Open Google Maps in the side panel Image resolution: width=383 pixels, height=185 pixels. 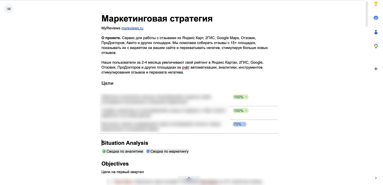[376, 46]
